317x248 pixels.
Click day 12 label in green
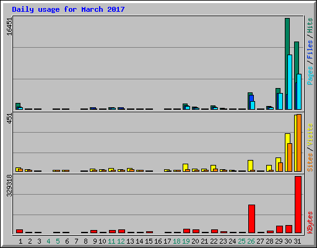121,241
